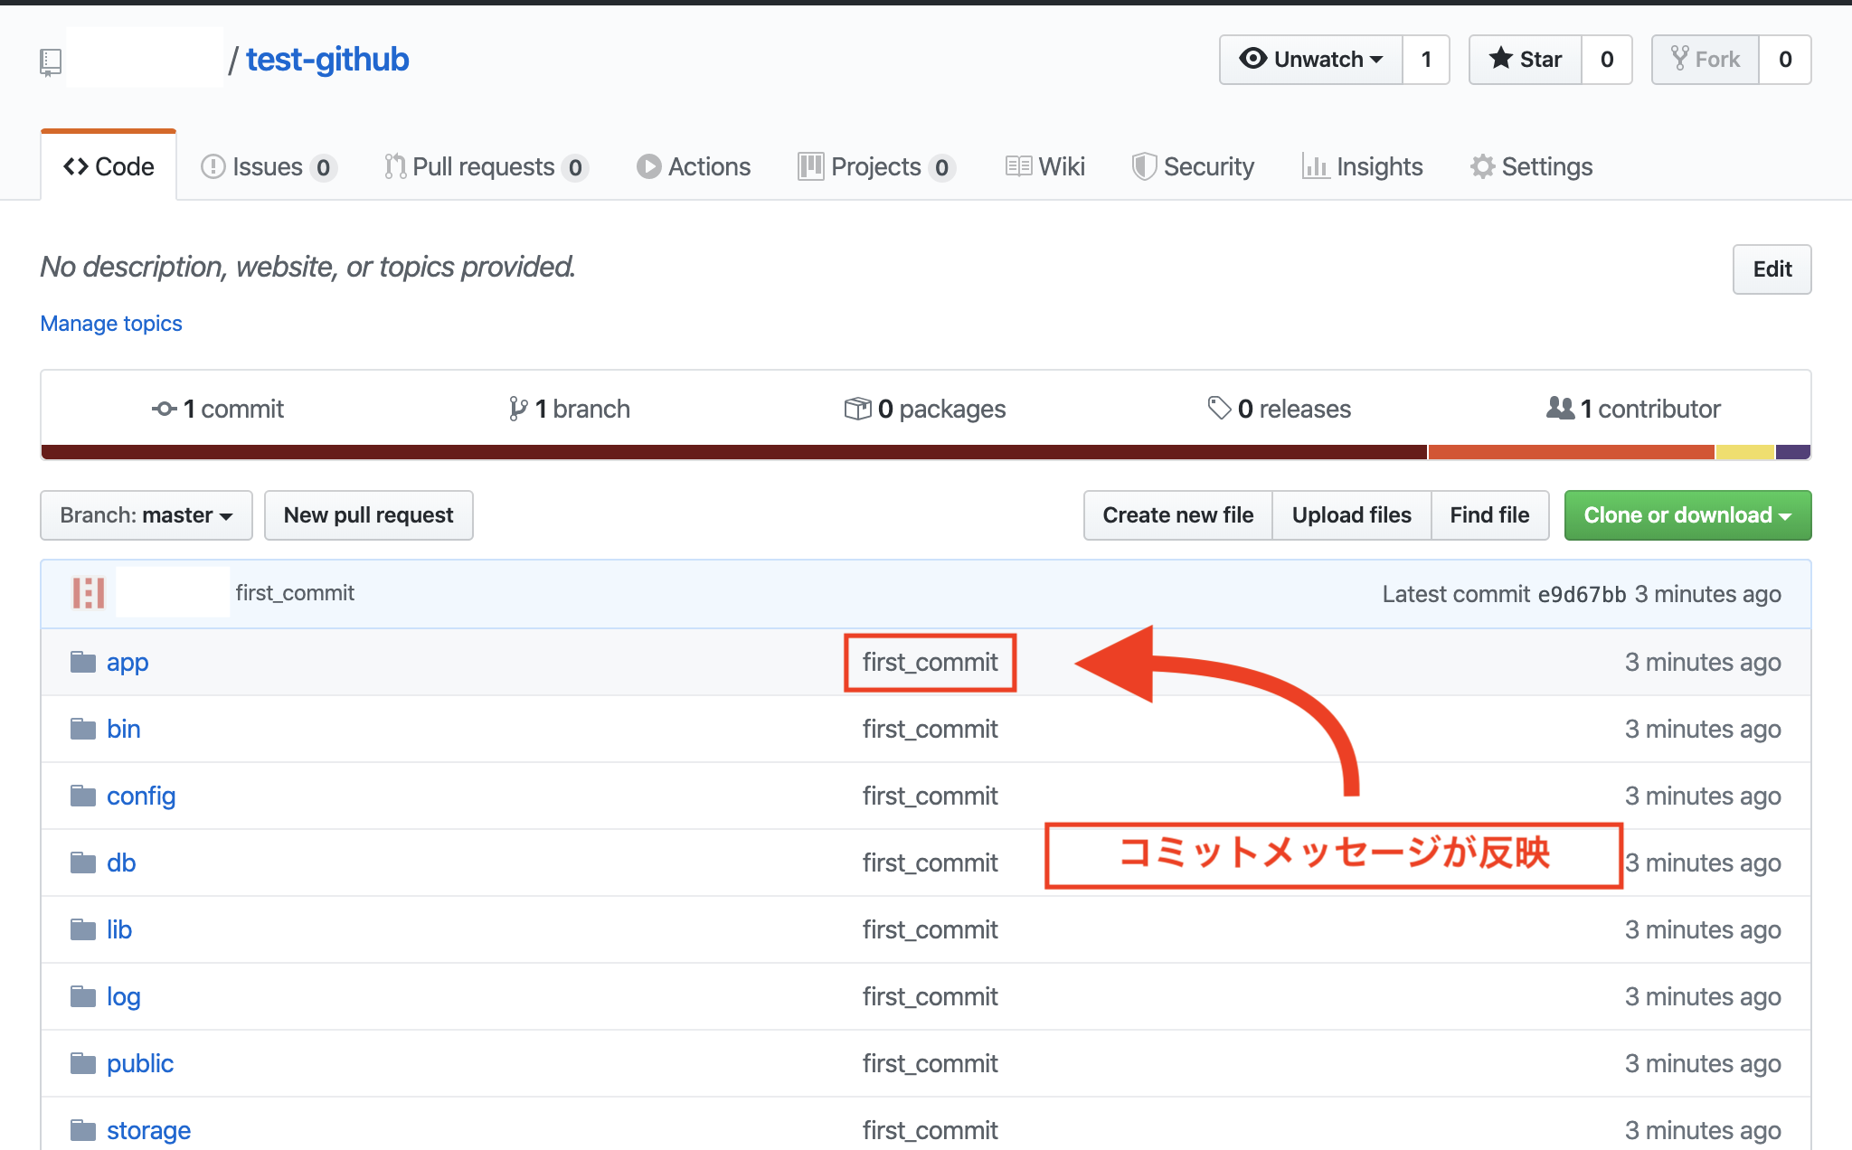Click the branch icon in the stats bar
The image size is (1852, 1150).
tap(517, 409)
